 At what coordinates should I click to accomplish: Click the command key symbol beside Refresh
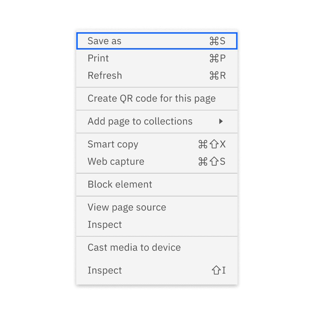214,76
